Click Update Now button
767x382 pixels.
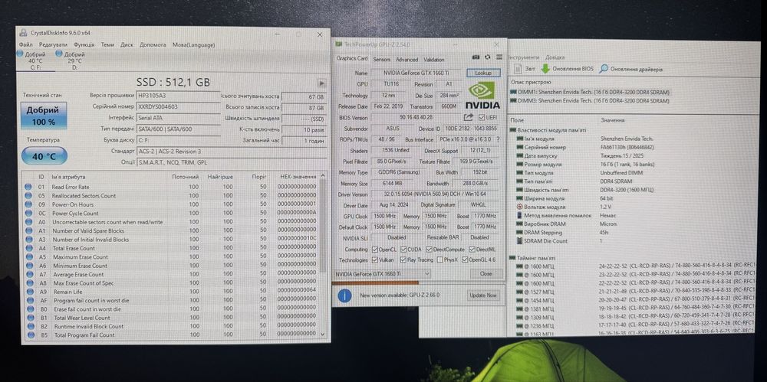point(483,295)
